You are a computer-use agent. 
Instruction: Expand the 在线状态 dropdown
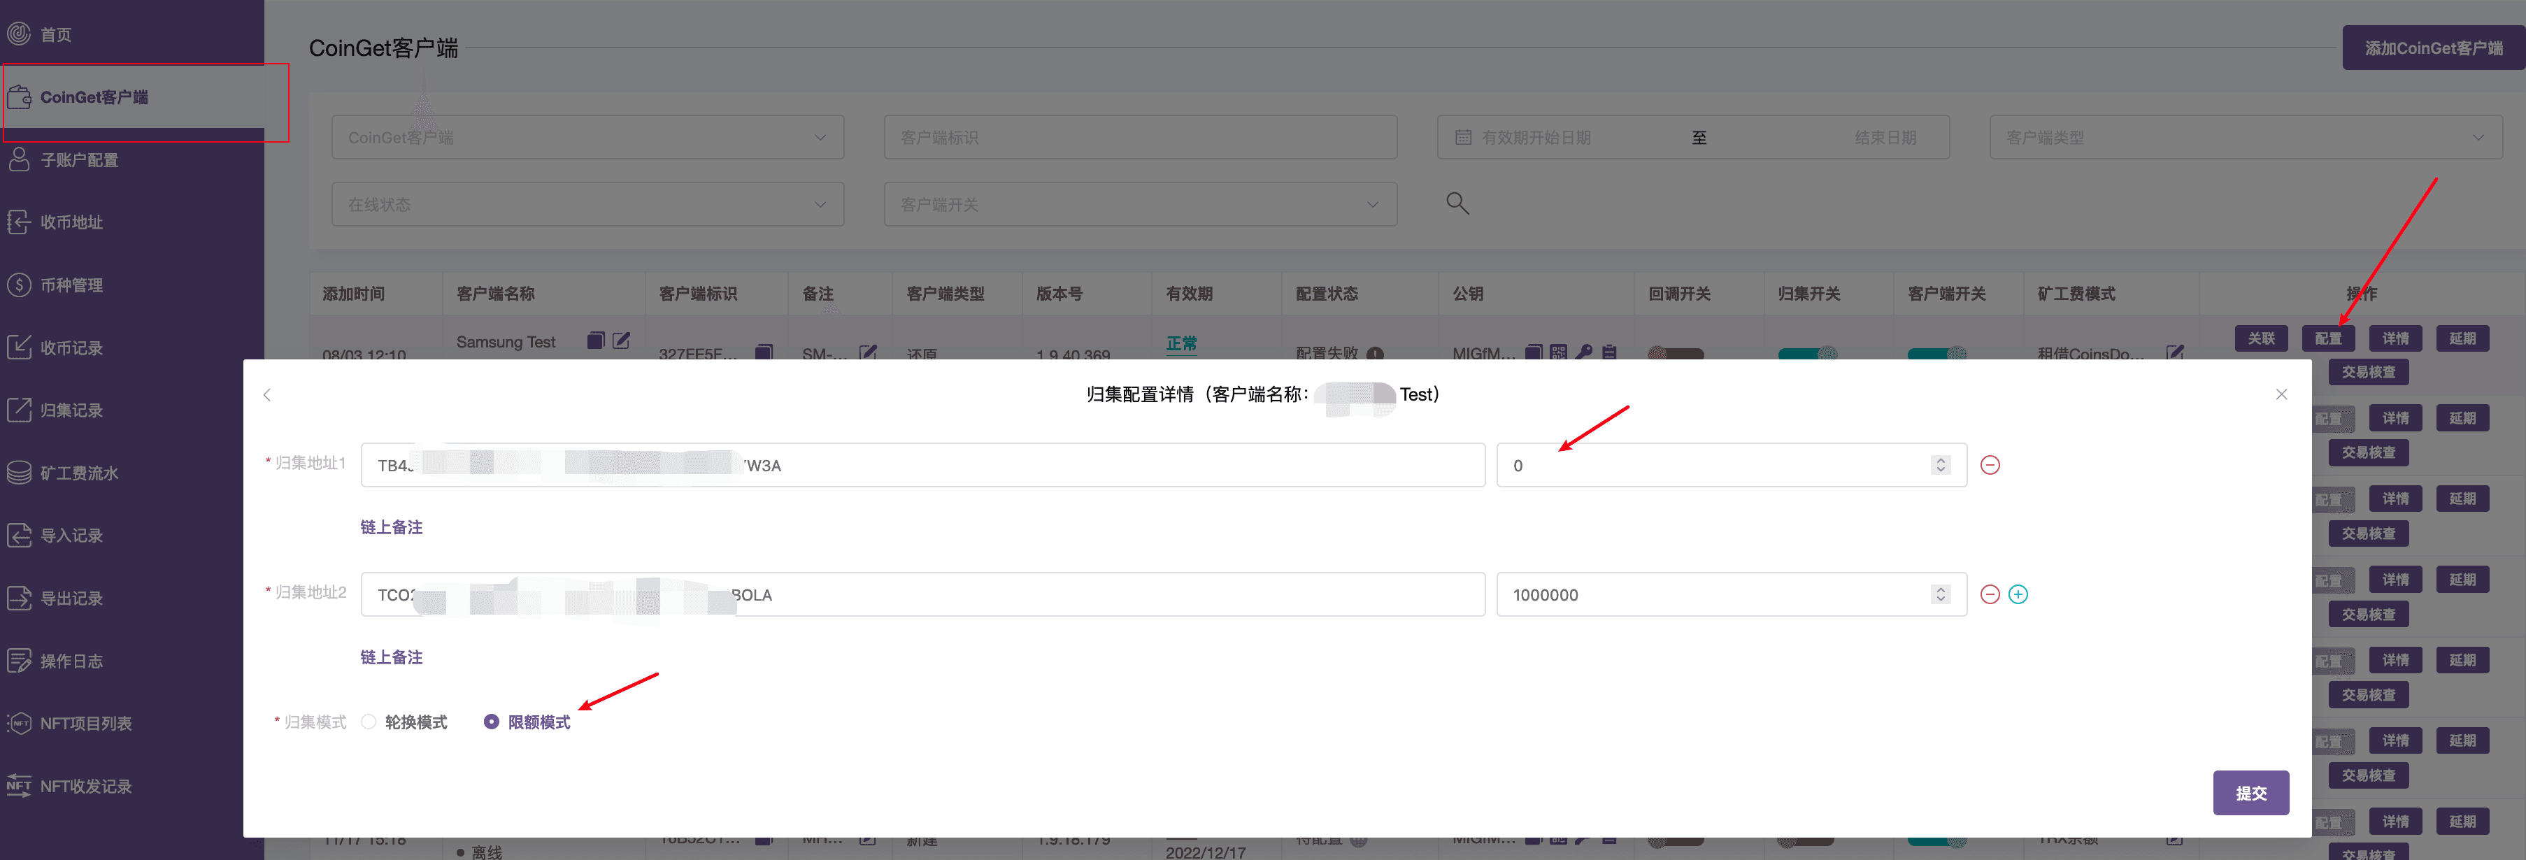[587, 204]
